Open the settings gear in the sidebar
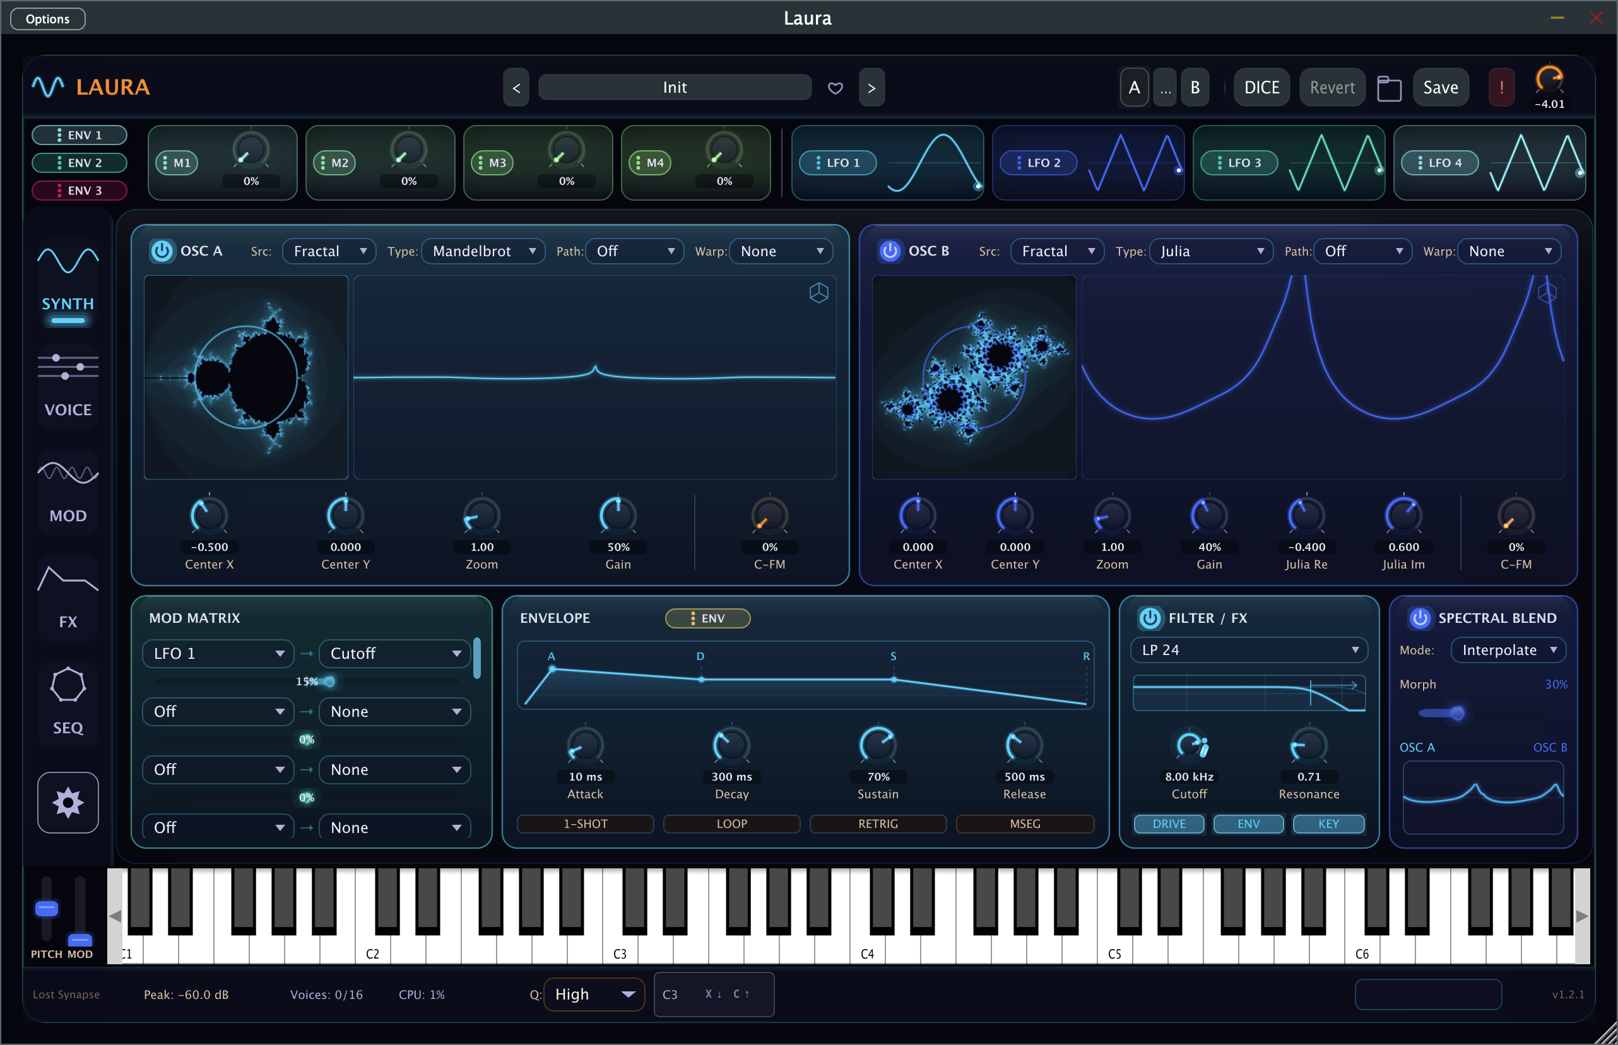Viewport: 1618px width, 1045px height. (68, 803)
